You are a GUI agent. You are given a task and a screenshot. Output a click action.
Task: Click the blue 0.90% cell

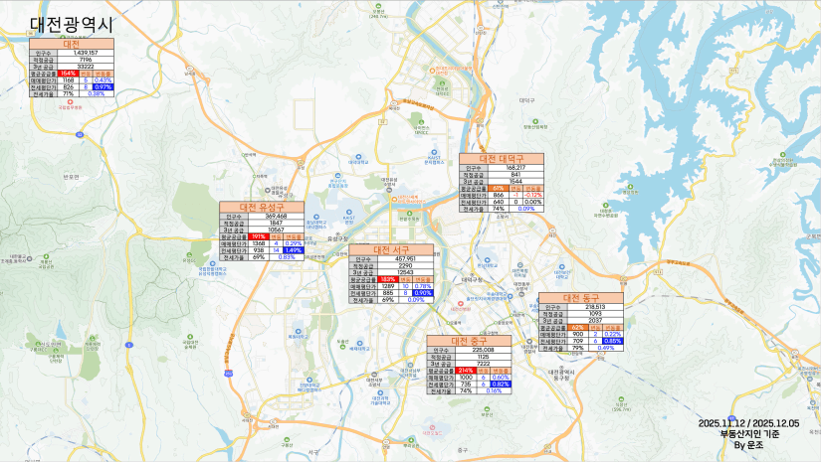click(423, 293)
